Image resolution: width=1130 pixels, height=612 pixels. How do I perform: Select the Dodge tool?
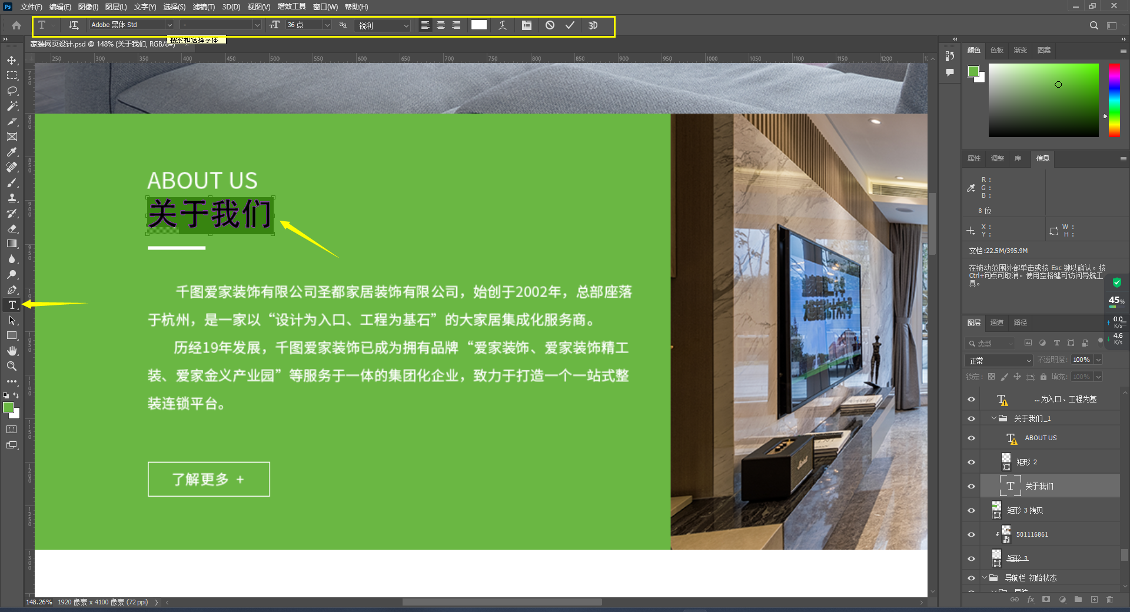12,274
